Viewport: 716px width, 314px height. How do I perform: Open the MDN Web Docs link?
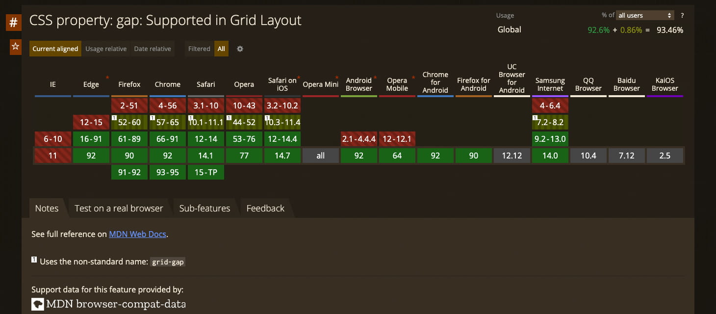(x=138, y=234)
